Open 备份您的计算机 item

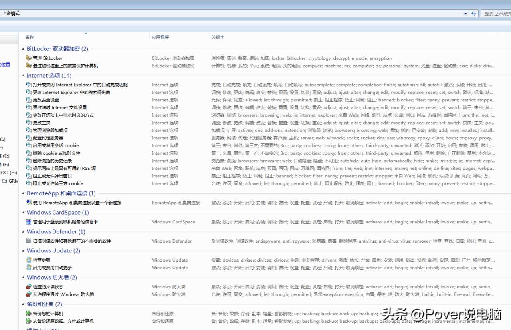click(48, 314)
